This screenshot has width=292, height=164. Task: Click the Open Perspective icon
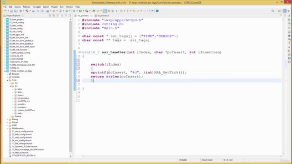point(279,11)
